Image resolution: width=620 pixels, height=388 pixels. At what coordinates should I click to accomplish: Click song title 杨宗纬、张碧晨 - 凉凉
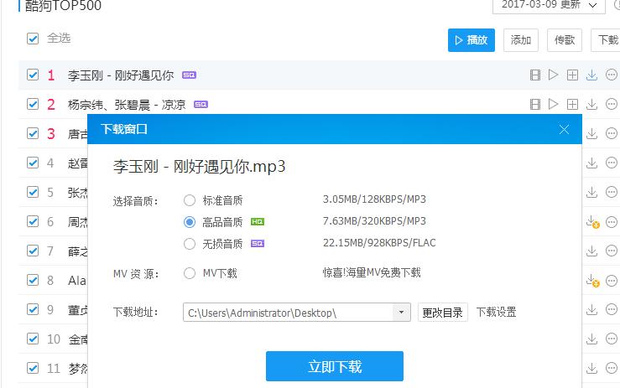coord(127,104)
